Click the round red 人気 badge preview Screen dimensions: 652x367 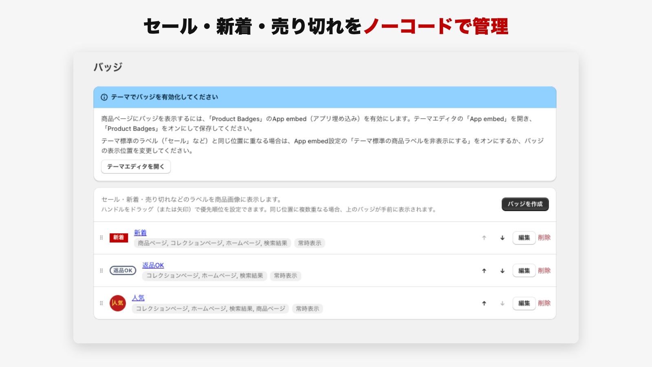pyautogui.click(x=118, y=303)
